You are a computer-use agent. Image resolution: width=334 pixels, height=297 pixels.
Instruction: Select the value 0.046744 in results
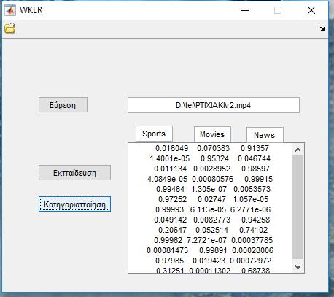click(255, 158)
